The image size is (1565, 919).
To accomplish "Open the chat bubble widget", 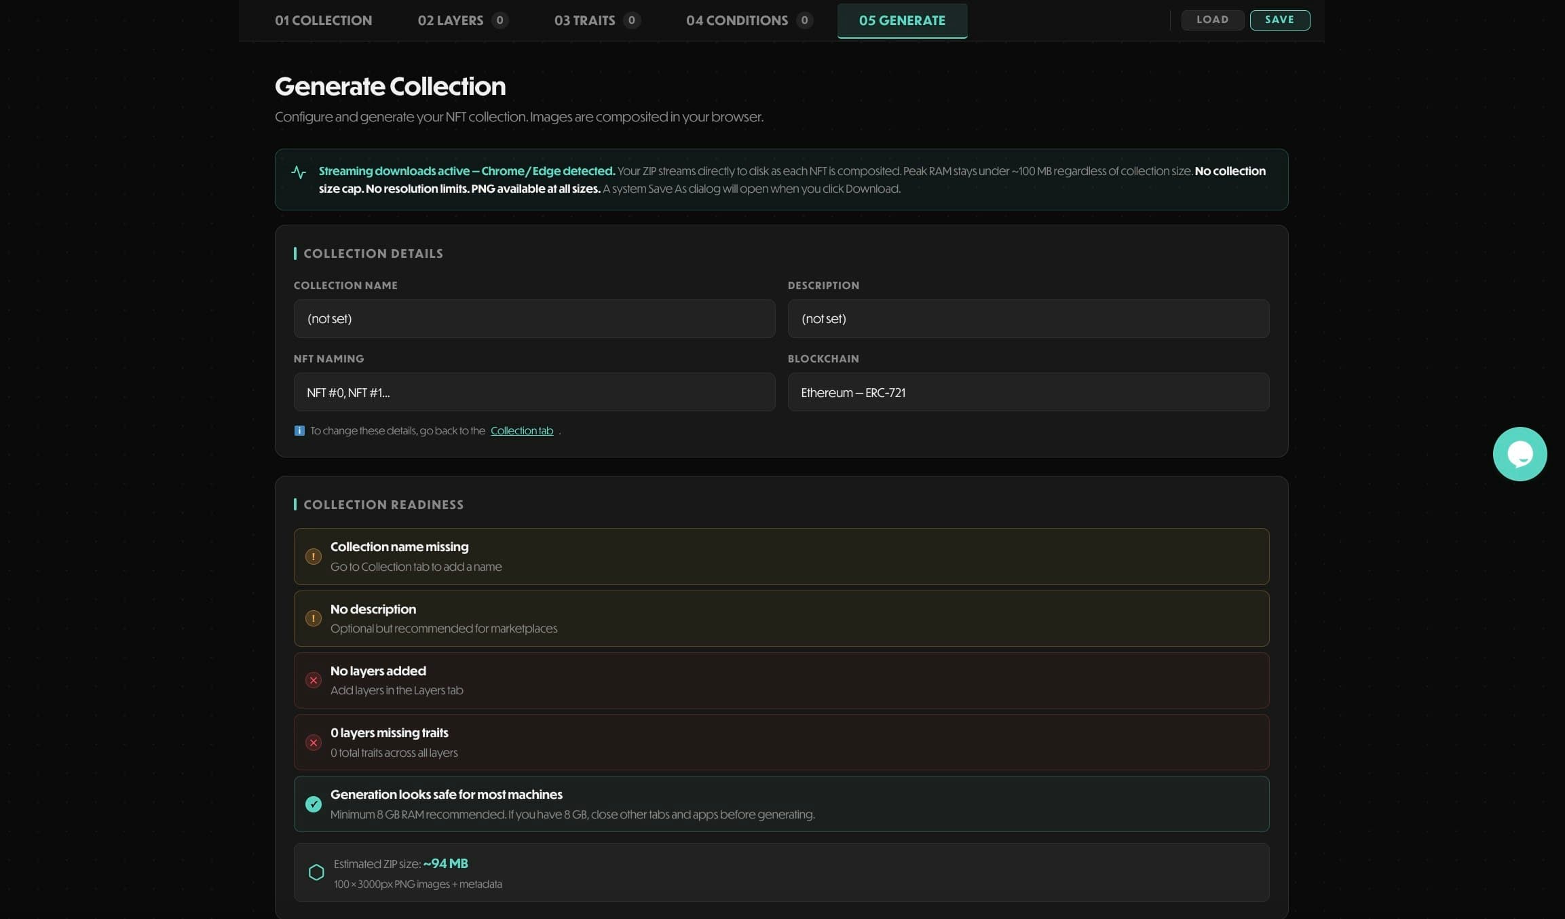I will tap(1520, 453).
